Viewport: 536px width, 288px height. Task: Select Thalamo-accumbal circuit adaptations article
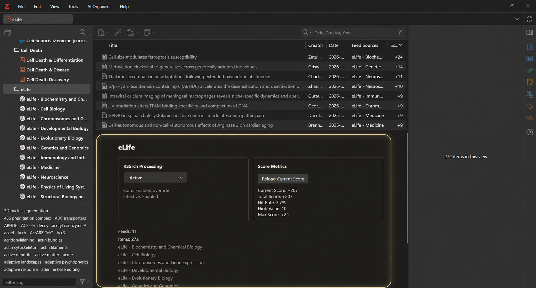tap(251, 76)
